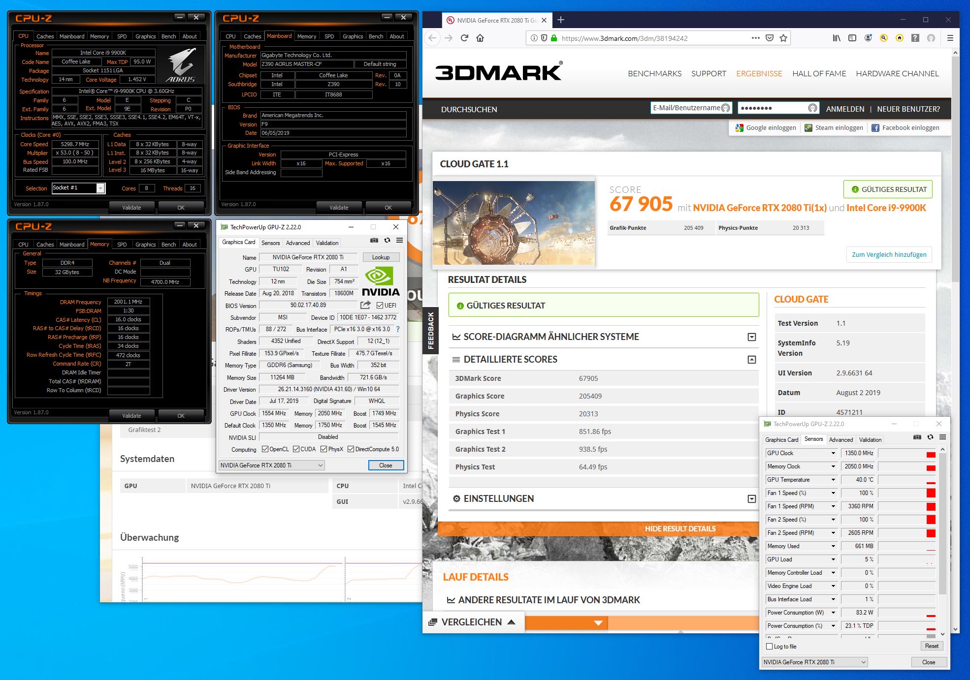Click Reset button in GPU-Z Sensors
This screenshot has height=680, width=970.
[x=932, y=646]
